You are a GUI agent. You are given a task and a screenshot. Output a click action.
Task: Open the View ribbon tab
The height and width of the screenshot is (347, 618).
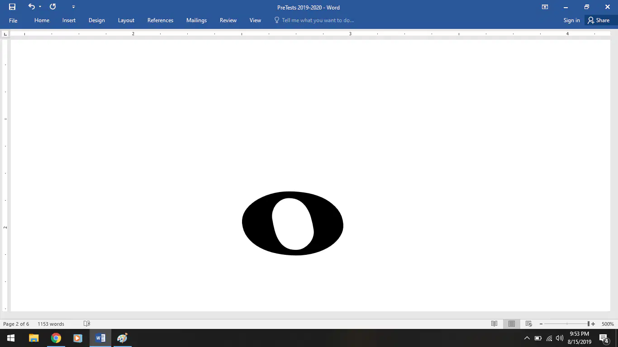pyautogui.click(x=255, y=20)
